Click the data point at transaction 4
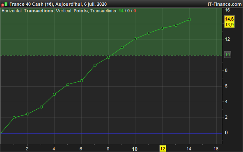Image resolution: width=243 pixels, height=152 pixels. tap(54, 94)
